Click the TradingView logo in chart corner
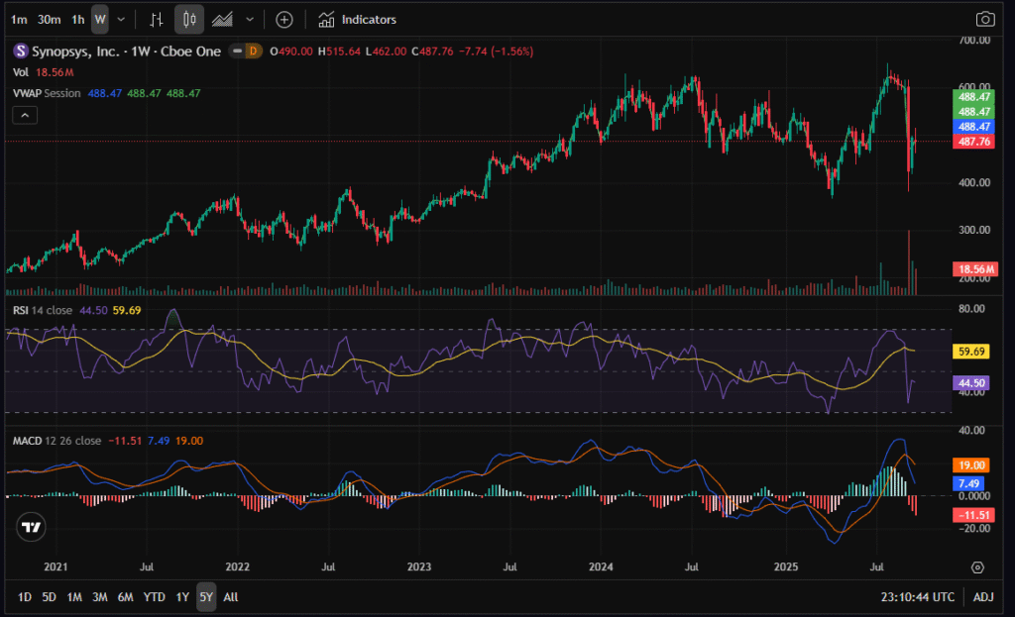This screenshot has width=1015, height=617. coord(32,528)
